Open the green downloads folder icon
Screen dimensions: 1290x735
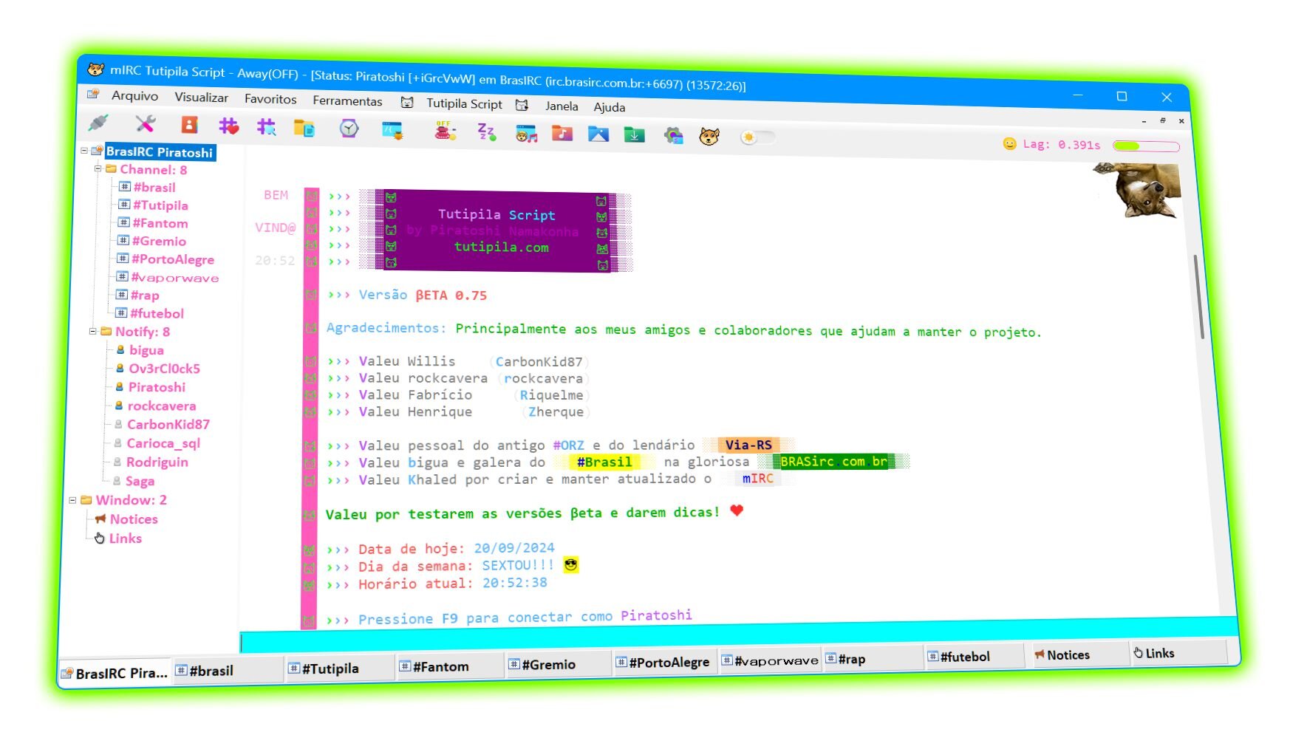point(634,135)
